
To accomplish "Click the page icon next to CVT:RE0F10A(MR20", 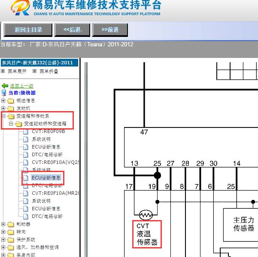I will pyautogui.click(x=25, y=193).
